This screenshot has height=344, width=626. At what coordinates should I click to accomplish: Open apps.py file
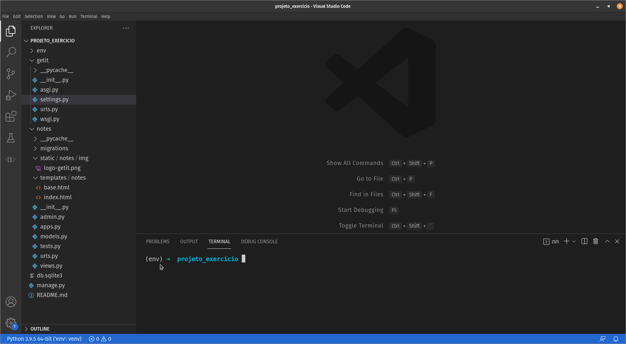[79, 227]
